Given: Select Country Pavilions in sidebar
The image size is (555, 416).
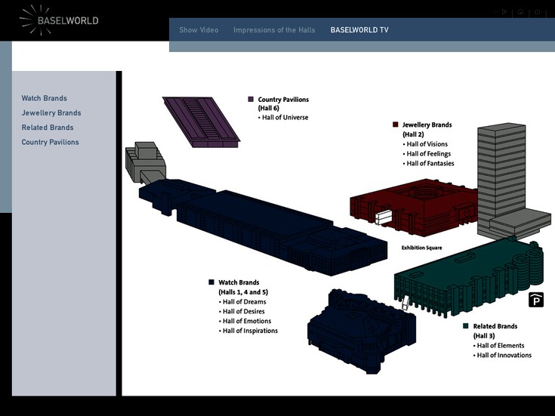Looking at the screenshot, I should point(50,142).
